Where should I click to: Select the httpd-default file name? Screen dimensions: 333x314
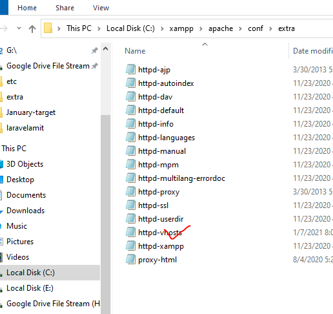pyautogui.click(x=161, y=110)
